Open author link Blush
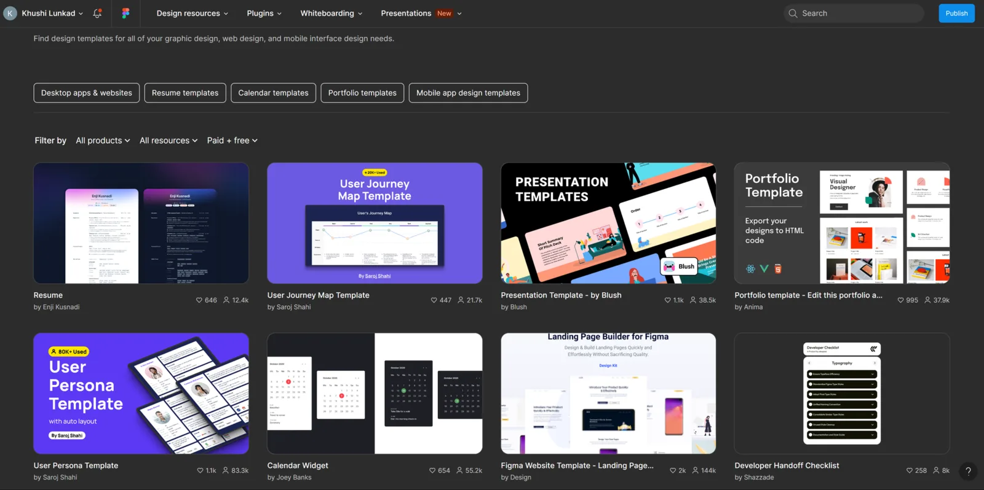This screenshot has height=490, width=984. (518, 307)
